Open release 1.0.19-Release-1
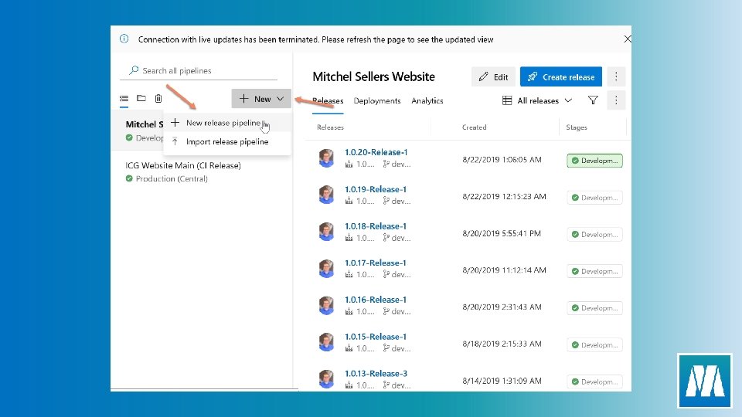Viewport: 742px width, 417px height. pyautogui.click(x=376, y=189)
